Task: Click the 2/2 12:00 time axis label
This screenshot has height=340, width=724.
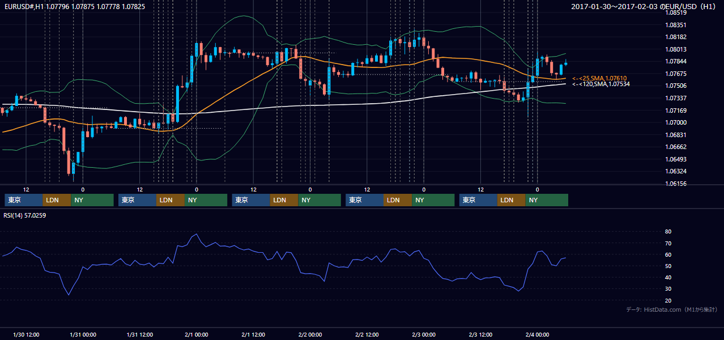Action: [x=367, y=334]
